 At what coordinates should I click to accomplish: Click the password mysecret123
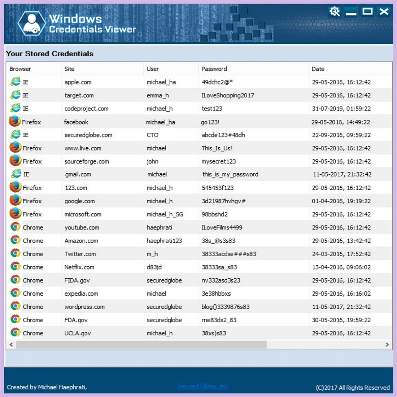tap(218, 161)
